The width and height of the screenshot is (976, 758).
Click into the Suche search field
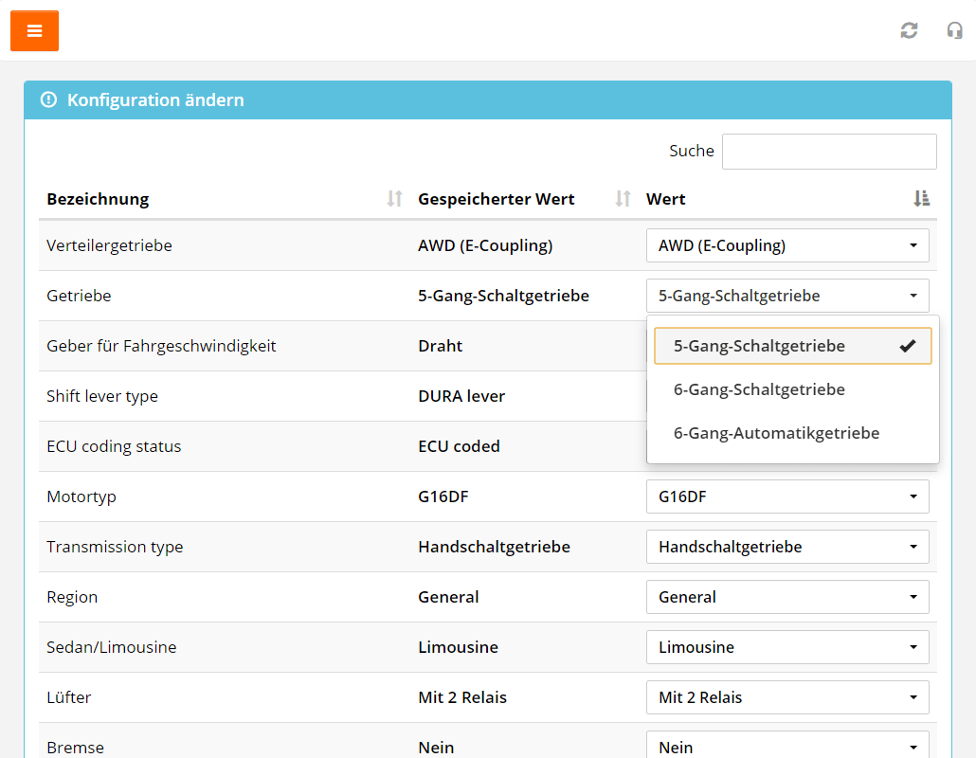pos(829,152)
